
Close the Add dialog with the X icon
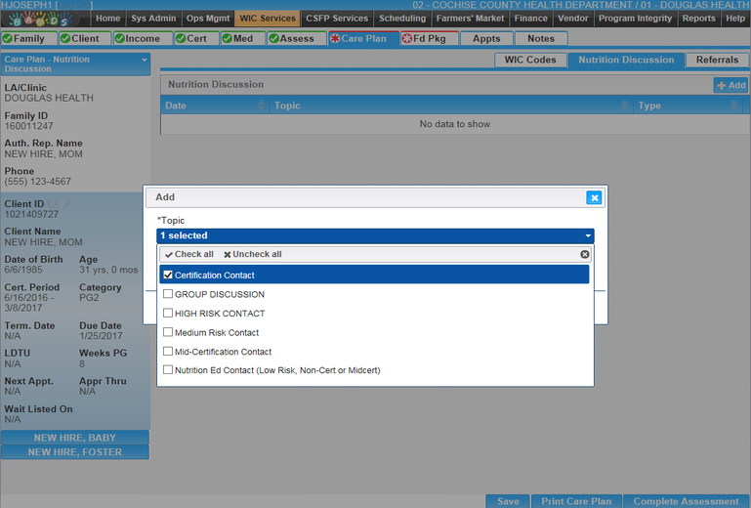(x=594, y=197)
